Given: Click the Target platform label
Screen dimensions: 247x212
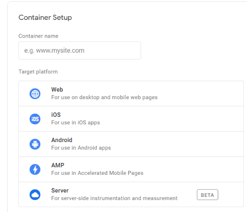Looking at the screenshot, I should tap(38, 72).
